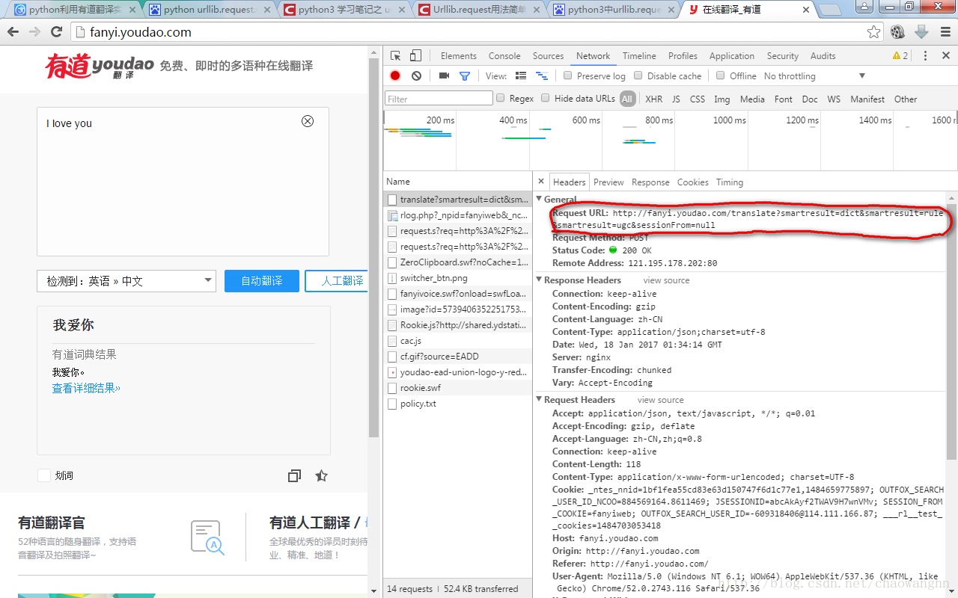
Task: Click the browser address bar
Action: click(x=468, y=32)
